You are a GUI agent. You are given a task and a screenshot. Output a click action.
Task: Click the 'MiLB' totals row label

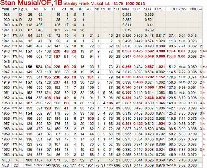pyautogui.click(x=6, y=160)
